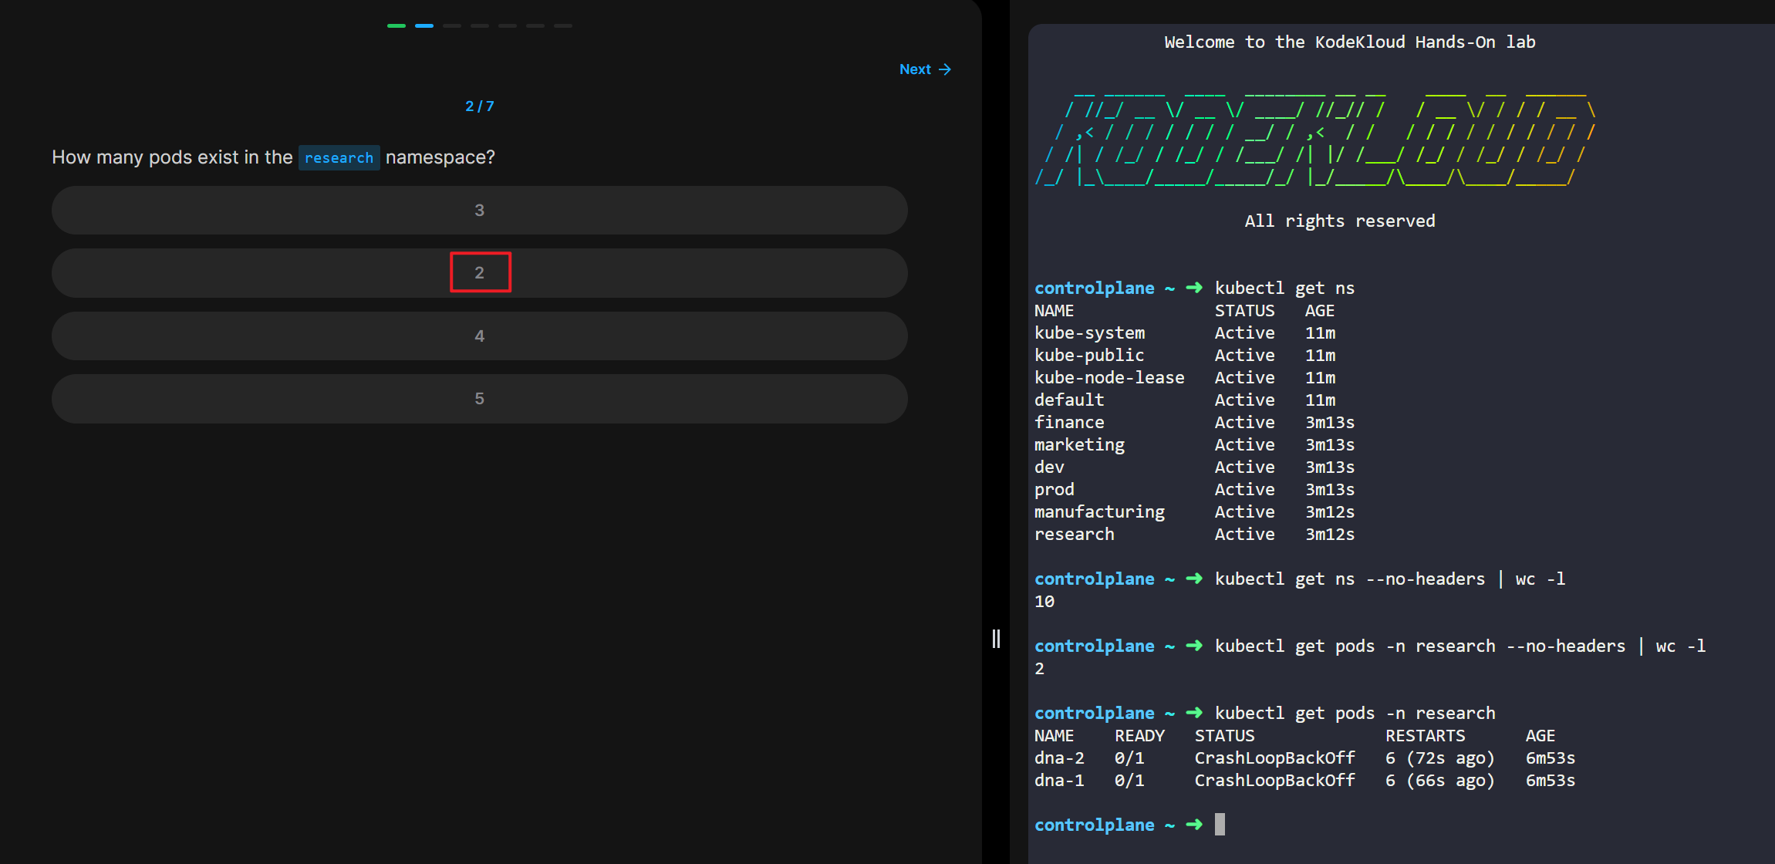1775x864 pixels.
Task: Click the third progress segment
Action: click(x=452, y=25)
